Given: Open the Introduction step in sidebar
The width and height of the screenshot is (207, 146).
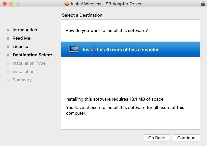Looking at the screenshot, I should point(25,30).
